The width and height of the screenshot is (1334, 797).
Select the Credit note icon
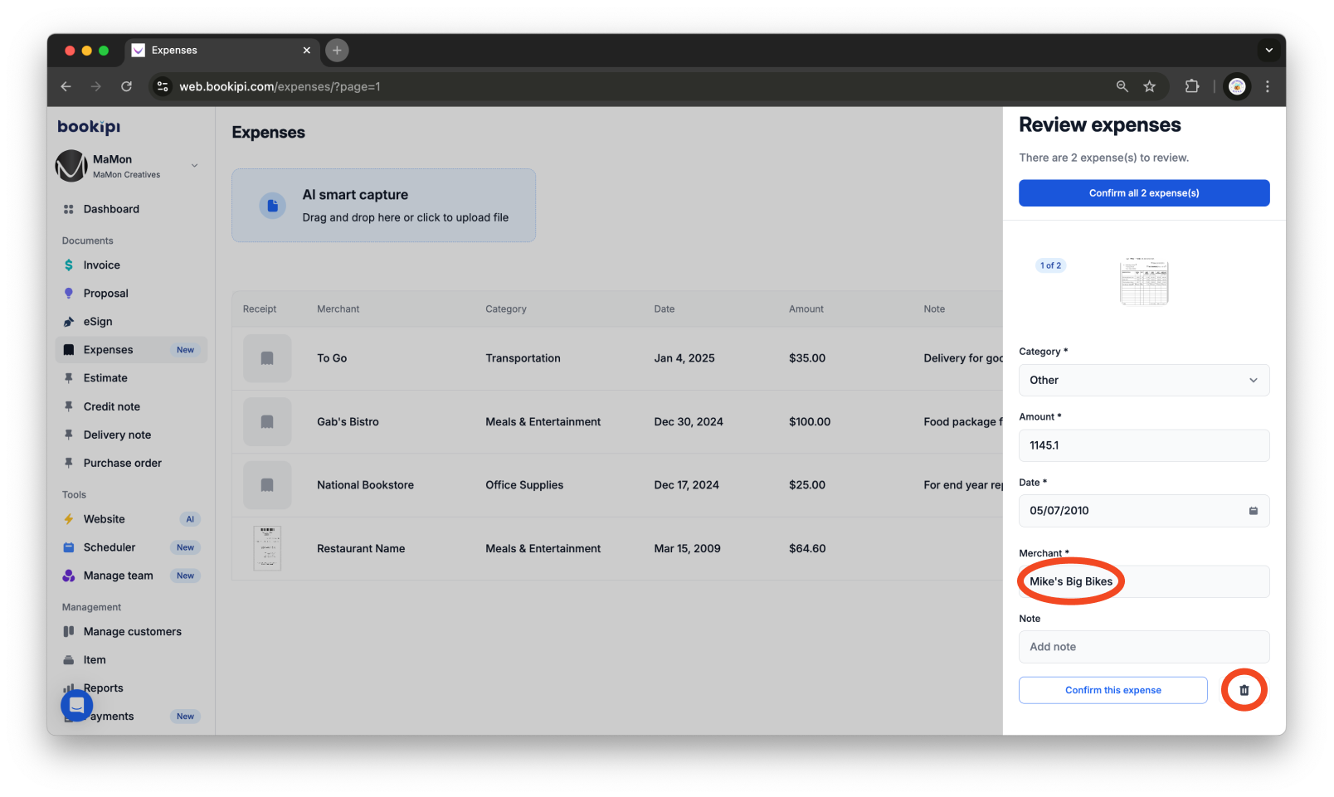69,406
